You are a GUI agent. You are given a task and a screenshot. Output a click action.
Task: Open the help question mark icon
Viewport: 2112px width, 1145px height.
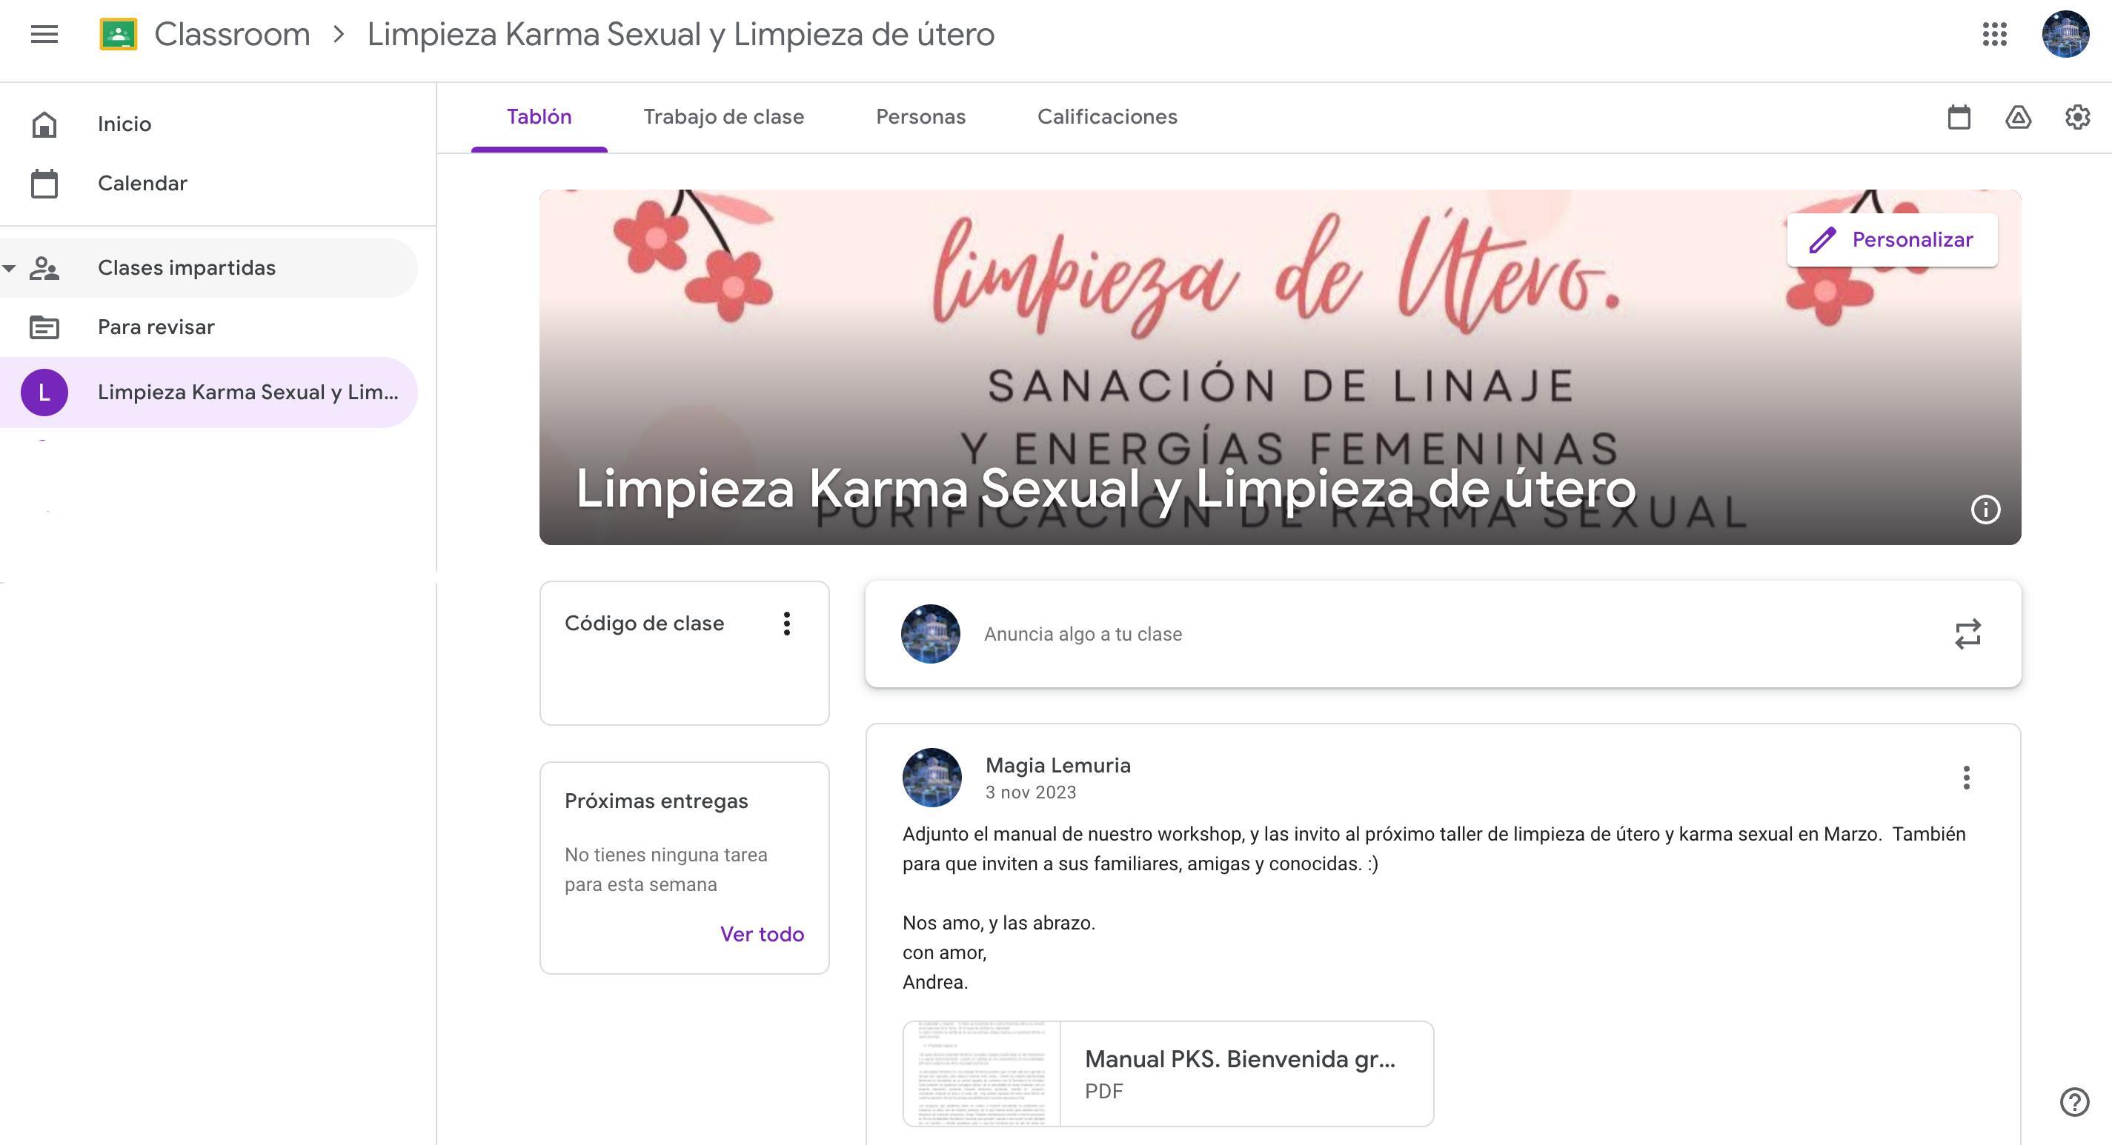(2074, 1101)
